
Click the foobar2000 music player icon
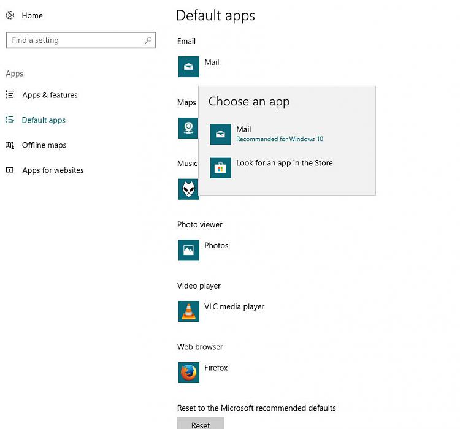pos(188,189)
